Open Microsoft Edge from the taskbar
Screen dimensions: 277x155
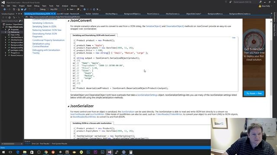18,152
